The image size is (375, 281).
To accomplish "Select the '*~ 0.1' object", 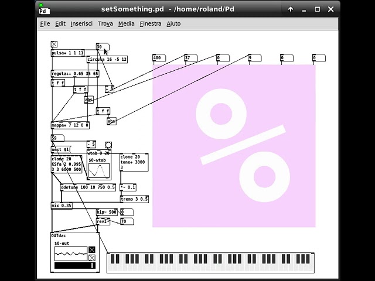I will click(128, 187).
